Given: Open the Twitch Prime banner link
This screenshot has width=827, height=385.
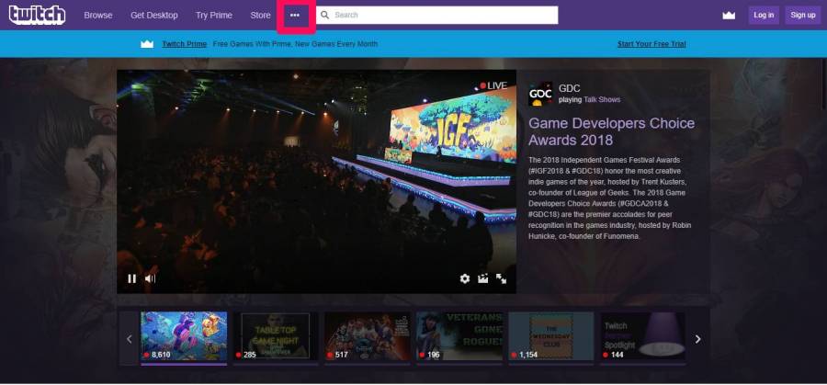Looking at the screenshot, I should pos(184,44).
